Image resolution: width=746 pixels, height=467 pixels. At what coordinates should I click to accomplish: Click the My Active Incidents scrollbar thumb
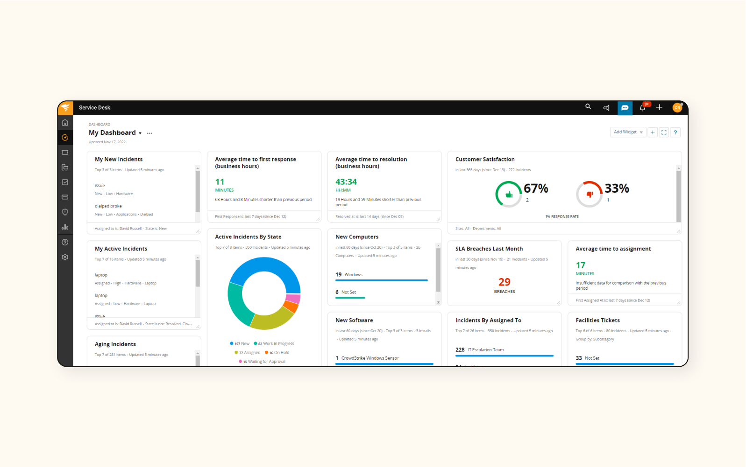[198, 273]
